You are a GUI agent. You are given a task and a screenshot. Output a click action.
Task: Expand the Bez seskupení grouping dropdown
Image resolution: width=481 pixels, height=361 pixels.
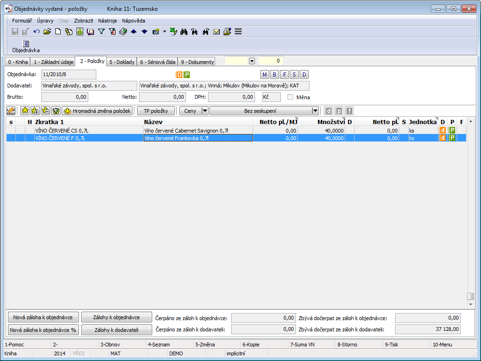(x=315, y=111)
